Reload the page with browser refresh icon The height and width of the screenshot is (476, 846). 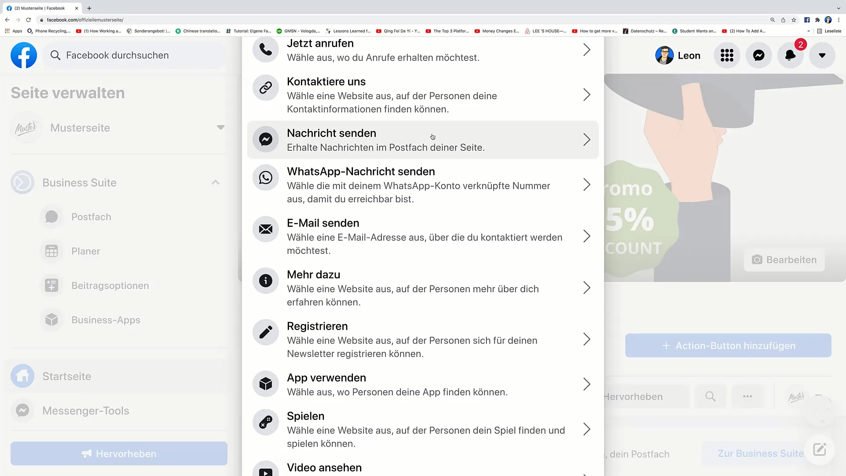29,20
